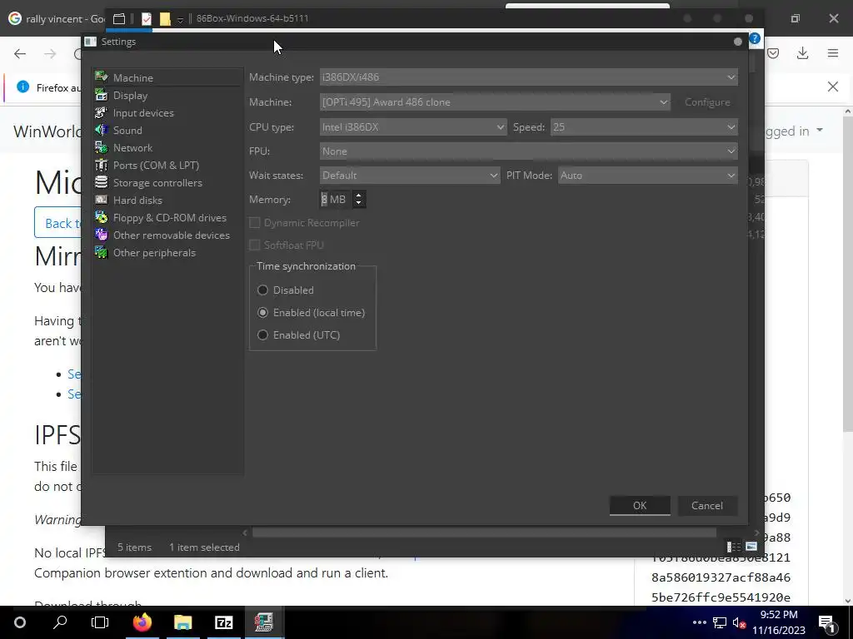Click the Firefox page vertical scrollbar
The width and height of the screenshot is (853, 639).
(x=847, y=275)
